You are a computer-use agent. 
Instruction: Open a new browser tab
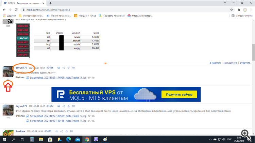coord(50,3)
